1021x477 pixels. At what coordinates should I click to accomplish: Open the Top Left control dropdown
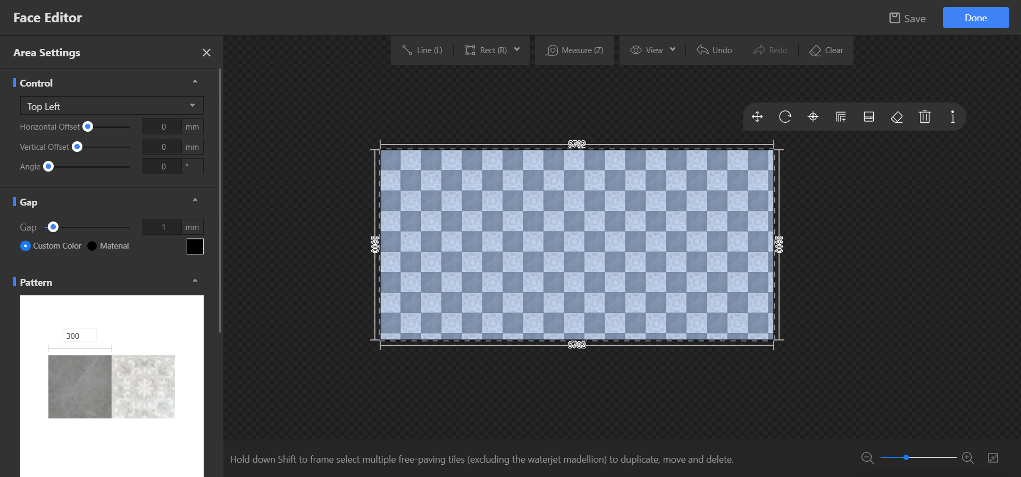(x=112, y=106)
